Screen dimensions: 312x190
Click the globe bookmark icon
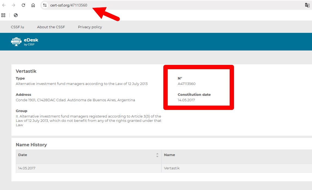tap(16, 15)
